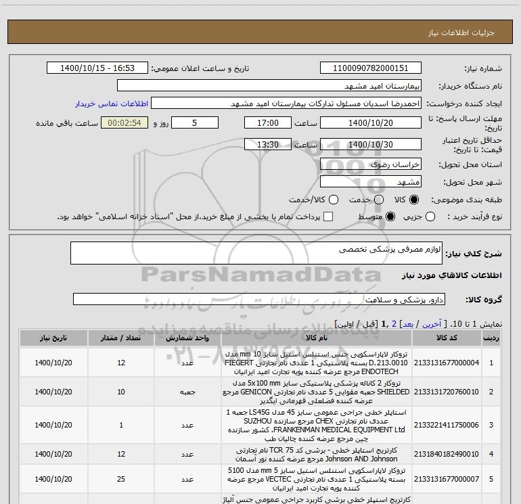Image resolution: width=521 pixels, height=504 pixels.
Task: Click the request creator field احمدرضا اسدیان
Action: pyautogui.click(x=286, y=104)
